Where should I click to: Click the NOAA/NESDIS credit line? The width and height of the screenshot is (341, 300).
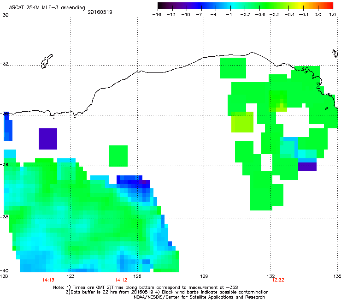(x=199, y=297)
